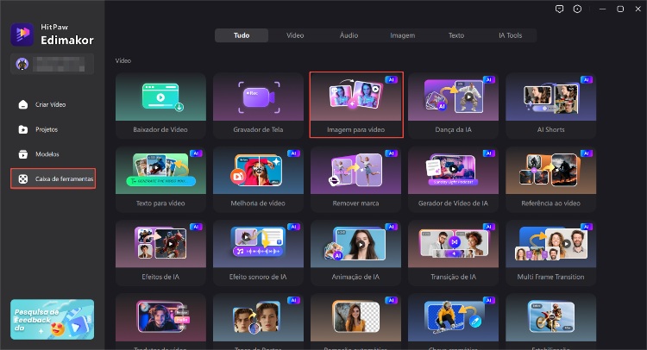The height and width of the screenshot is (350, 647).
Task: Switch to the IA Tools tab
Action: tap(510, 35)
